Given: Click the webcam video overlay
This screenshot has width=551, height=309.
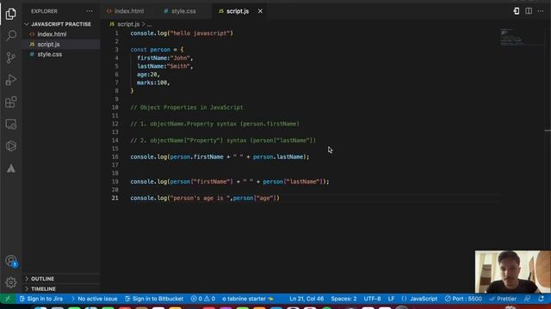Looking at the screenshot, I should coord(513,271).
